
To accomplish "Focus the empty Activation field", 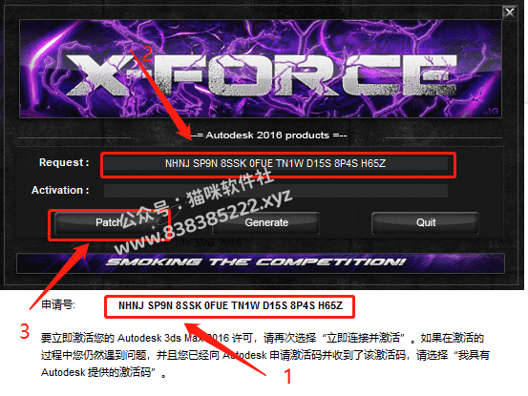I will click(x=275, y=191).
